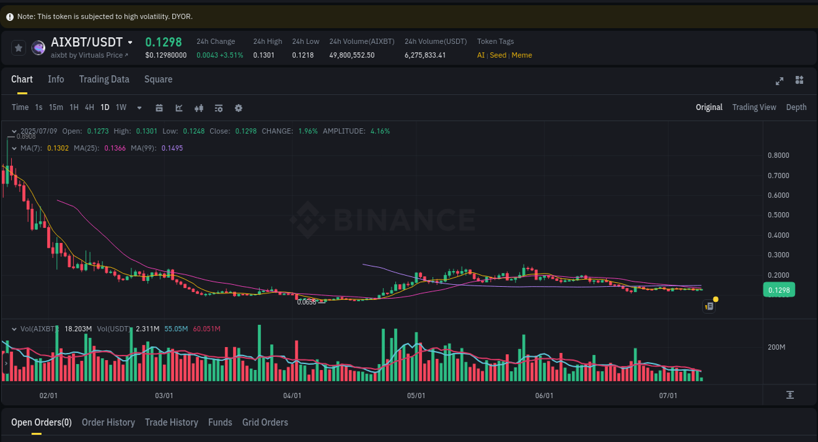Switch chart interval to 1W
The image size is (818, 442).
coord(120,107)
